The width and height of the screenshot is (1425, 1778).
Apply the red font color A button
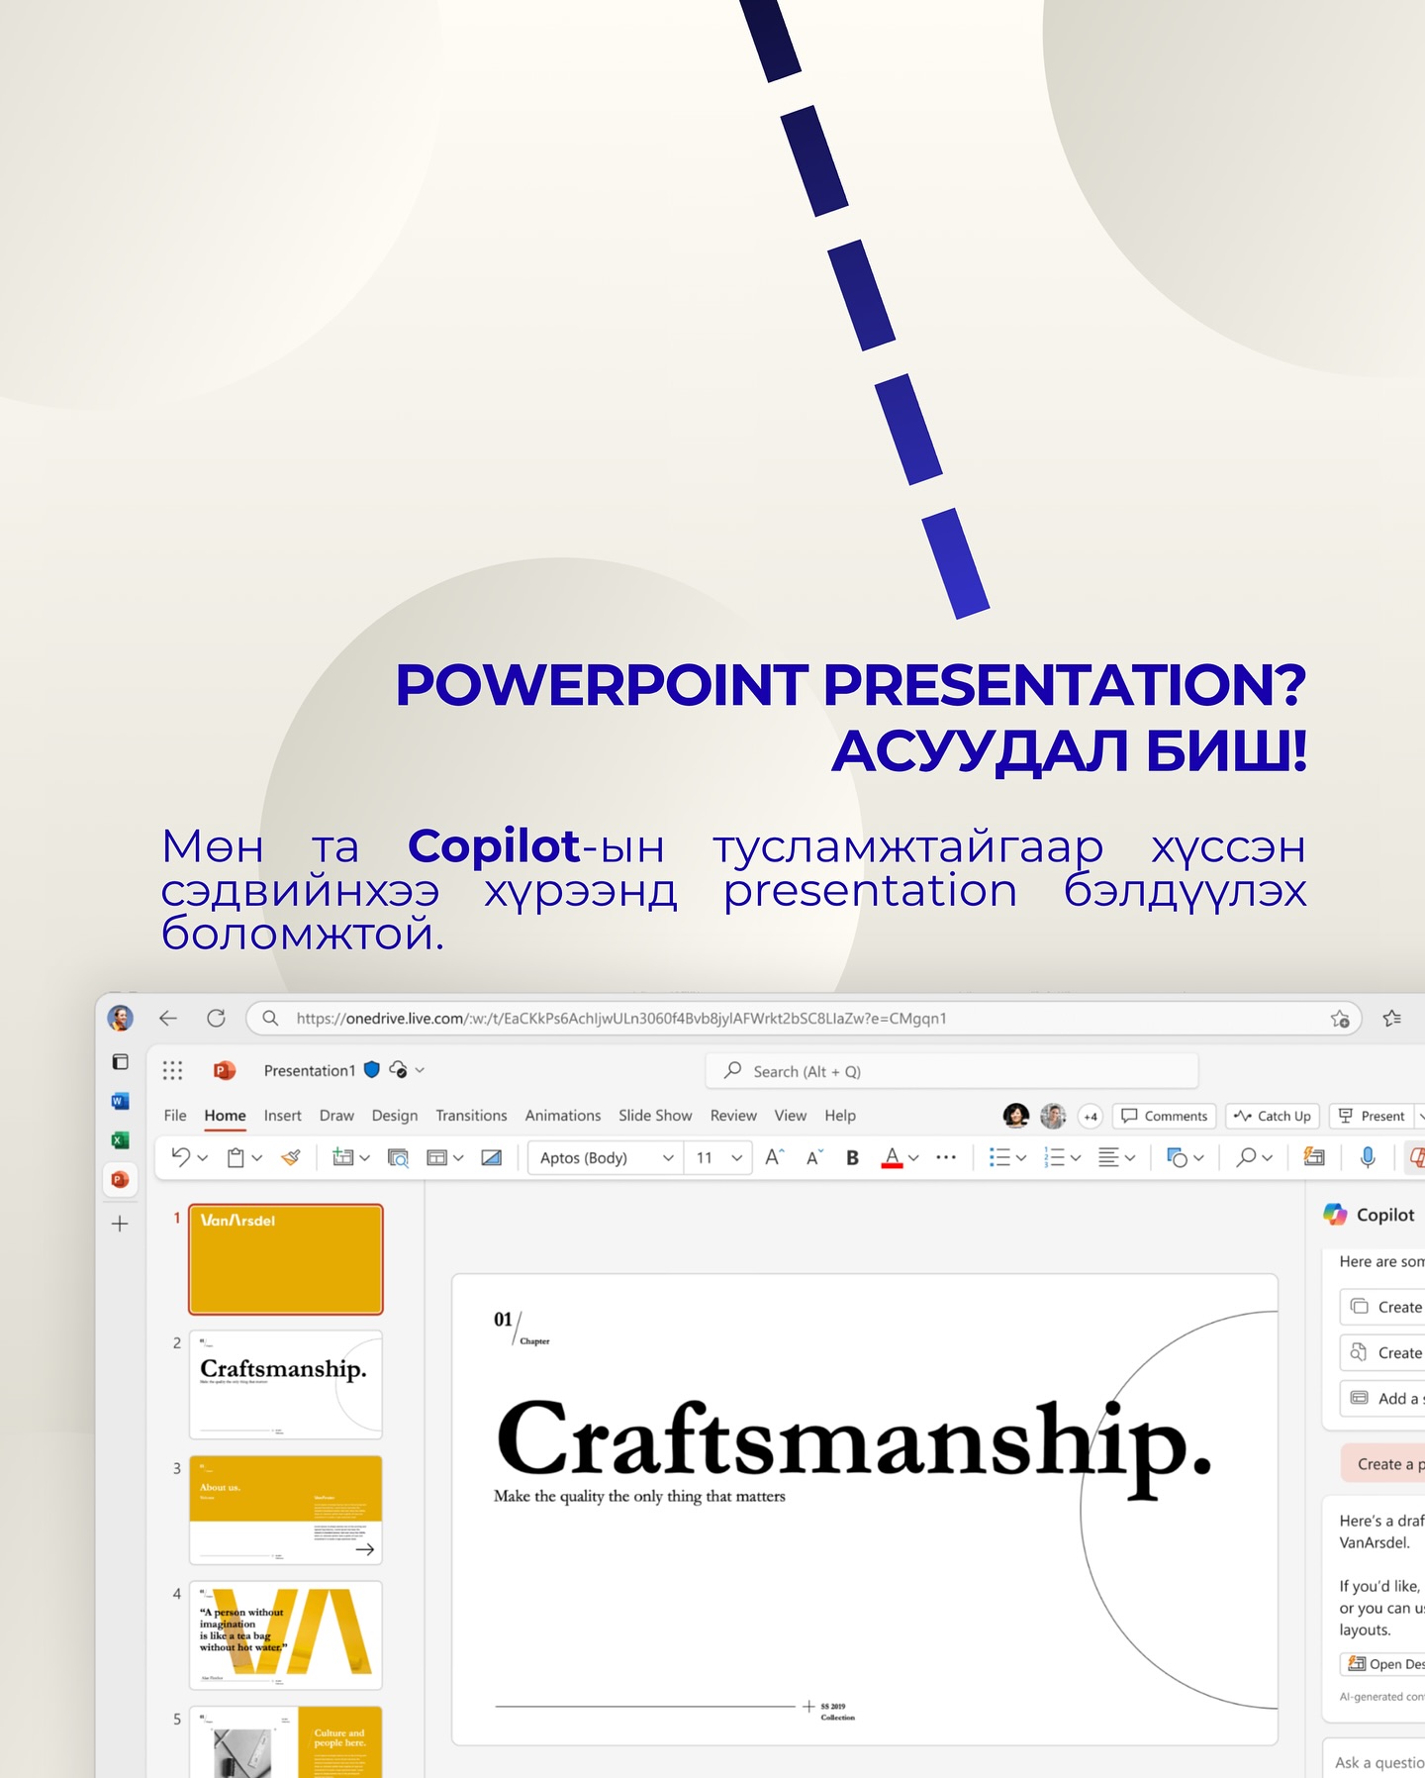[892, 1157]
